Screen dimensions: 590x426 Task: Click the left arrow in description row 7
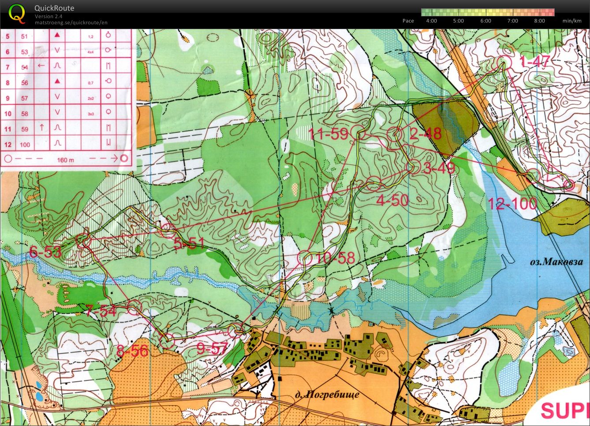coord(41,66)
